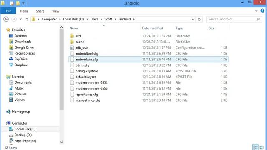
Task: Open Dropbox in Favorites
Action: (21, 65)
